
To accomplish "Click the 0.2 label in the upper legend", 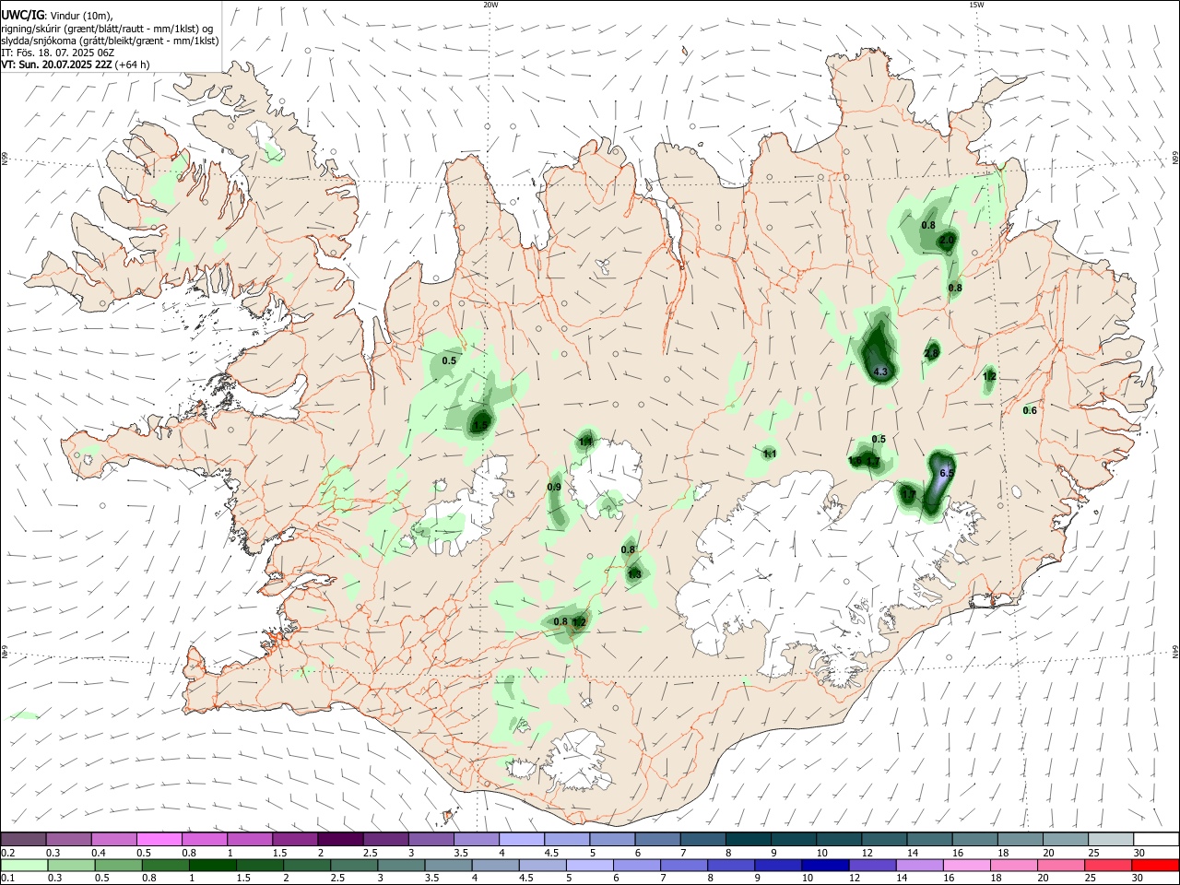I will [7, 854].
